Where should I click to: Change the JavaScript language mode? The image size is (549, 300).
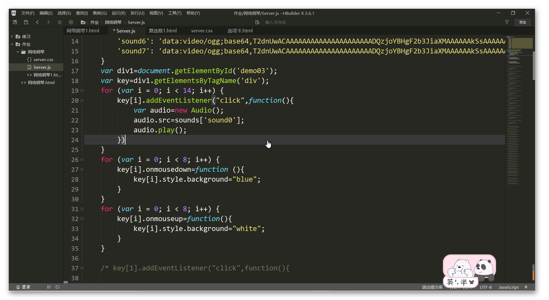tap(509, 287)
